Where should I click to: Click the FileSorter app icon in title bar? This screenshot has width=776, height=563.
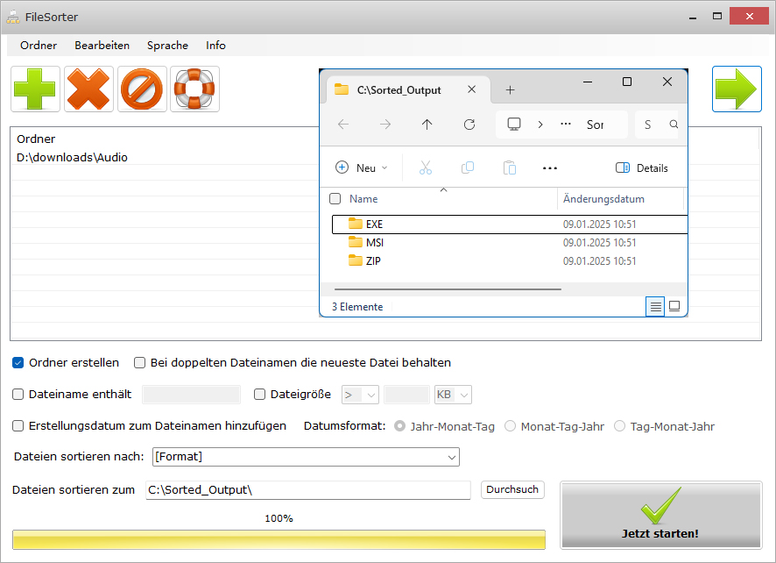coord(13,17)
